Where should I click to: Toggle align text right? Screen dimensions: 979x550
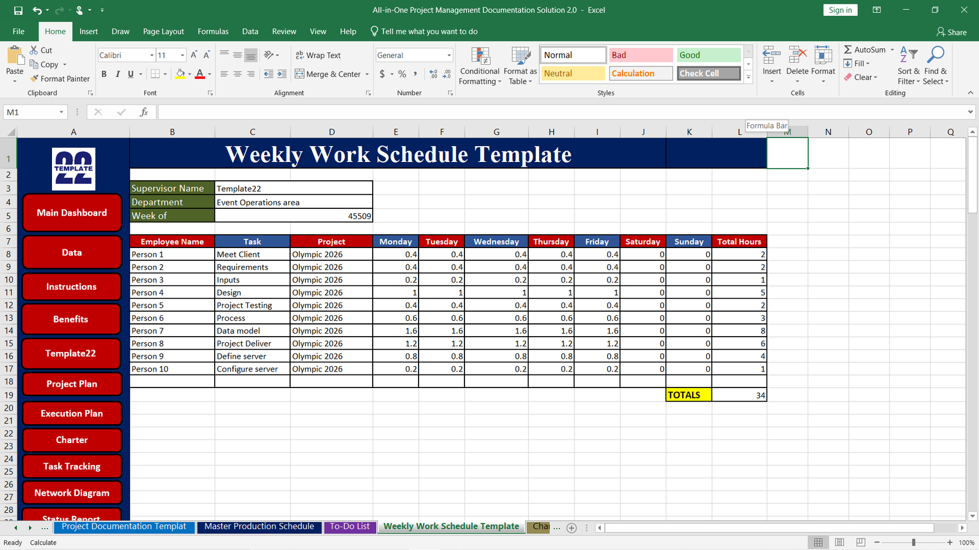(251, 74)
